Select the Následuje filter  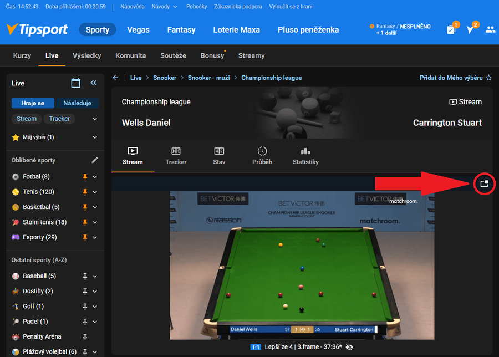77,103
